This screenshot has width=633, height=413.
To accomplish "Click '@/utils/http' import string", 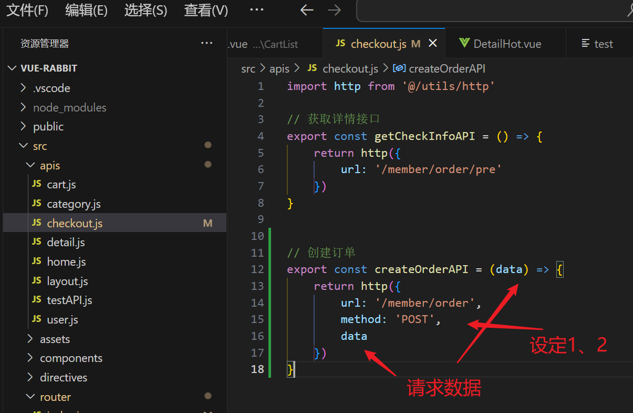I will coord(449,86).
